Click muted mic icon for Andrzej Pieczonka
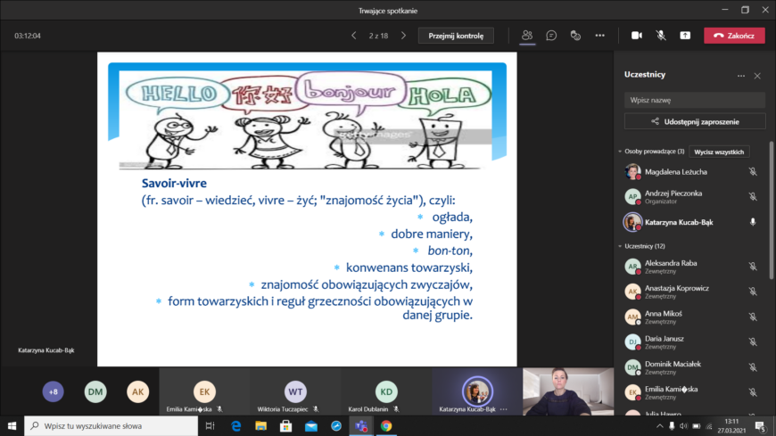The image size is (776, 436). (753, 196)
